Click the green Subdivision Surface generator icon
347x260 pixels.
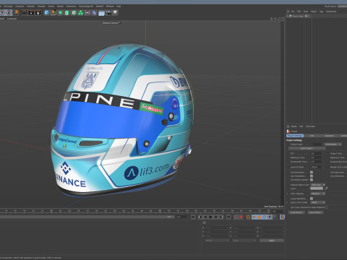tap(60, 12)
